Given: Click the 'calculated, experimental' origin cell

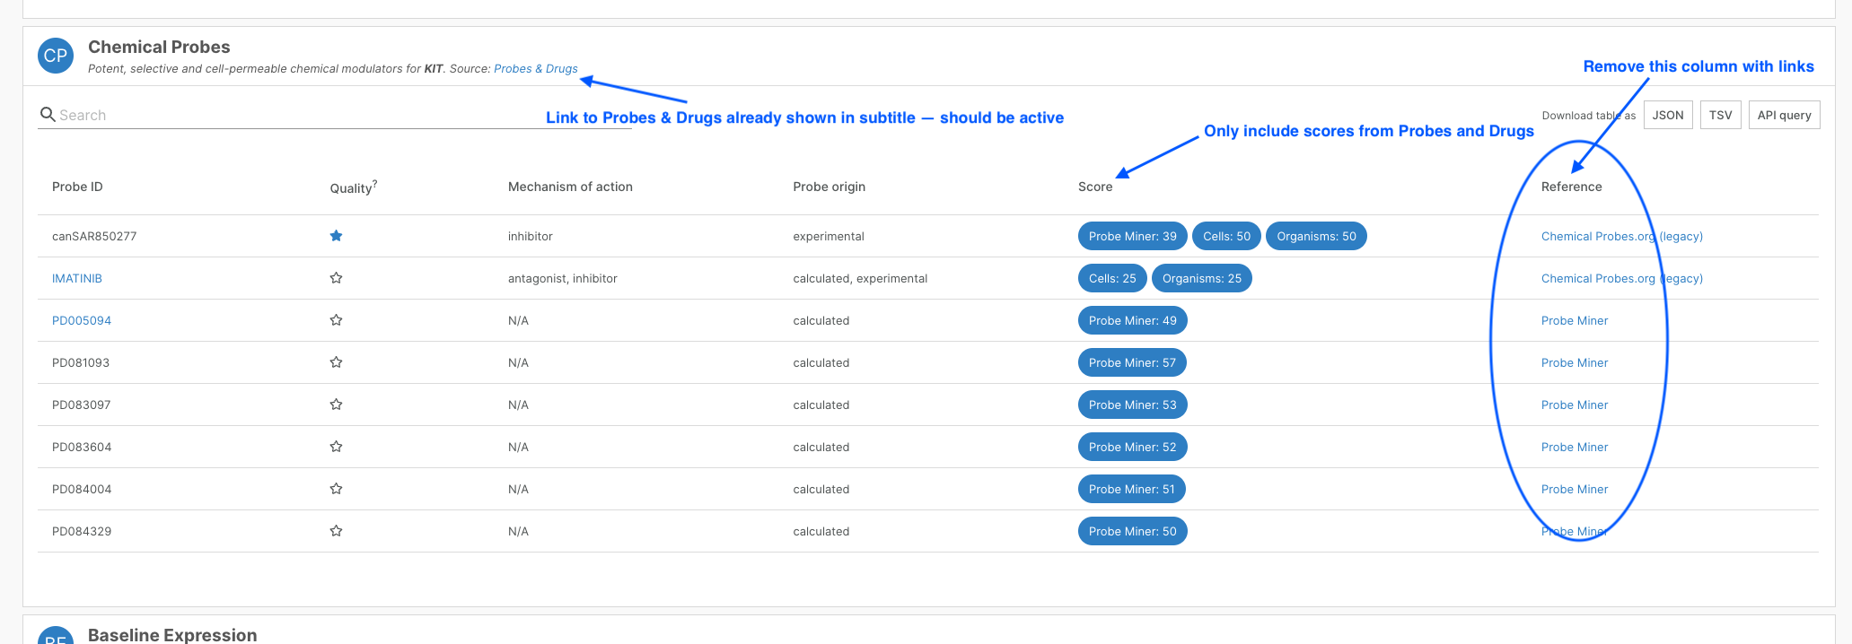Looking at the screenshot, I should [860, 278].
